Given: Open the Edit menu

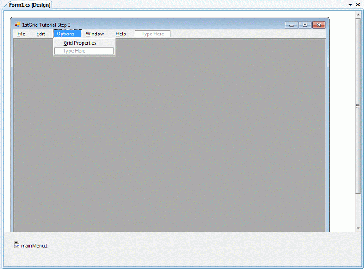Looking at the screenshot, I should coord(41,34).
